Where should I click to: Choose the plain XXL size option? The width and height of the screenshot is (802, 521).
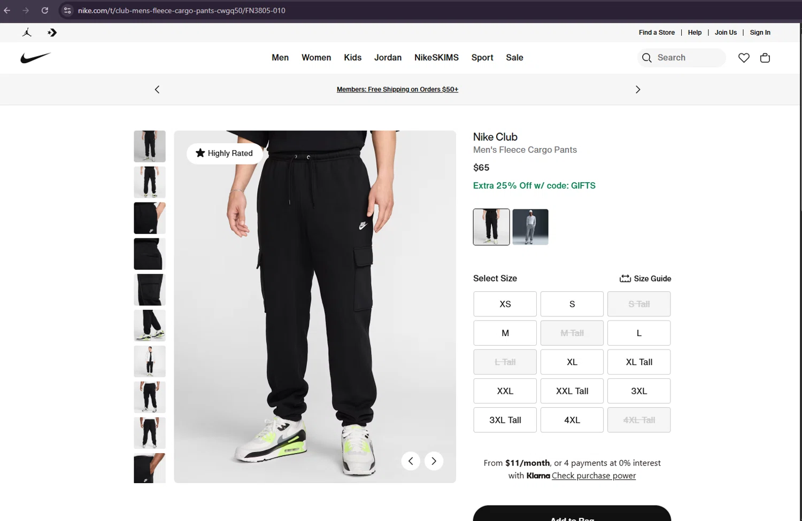point(505,391)
